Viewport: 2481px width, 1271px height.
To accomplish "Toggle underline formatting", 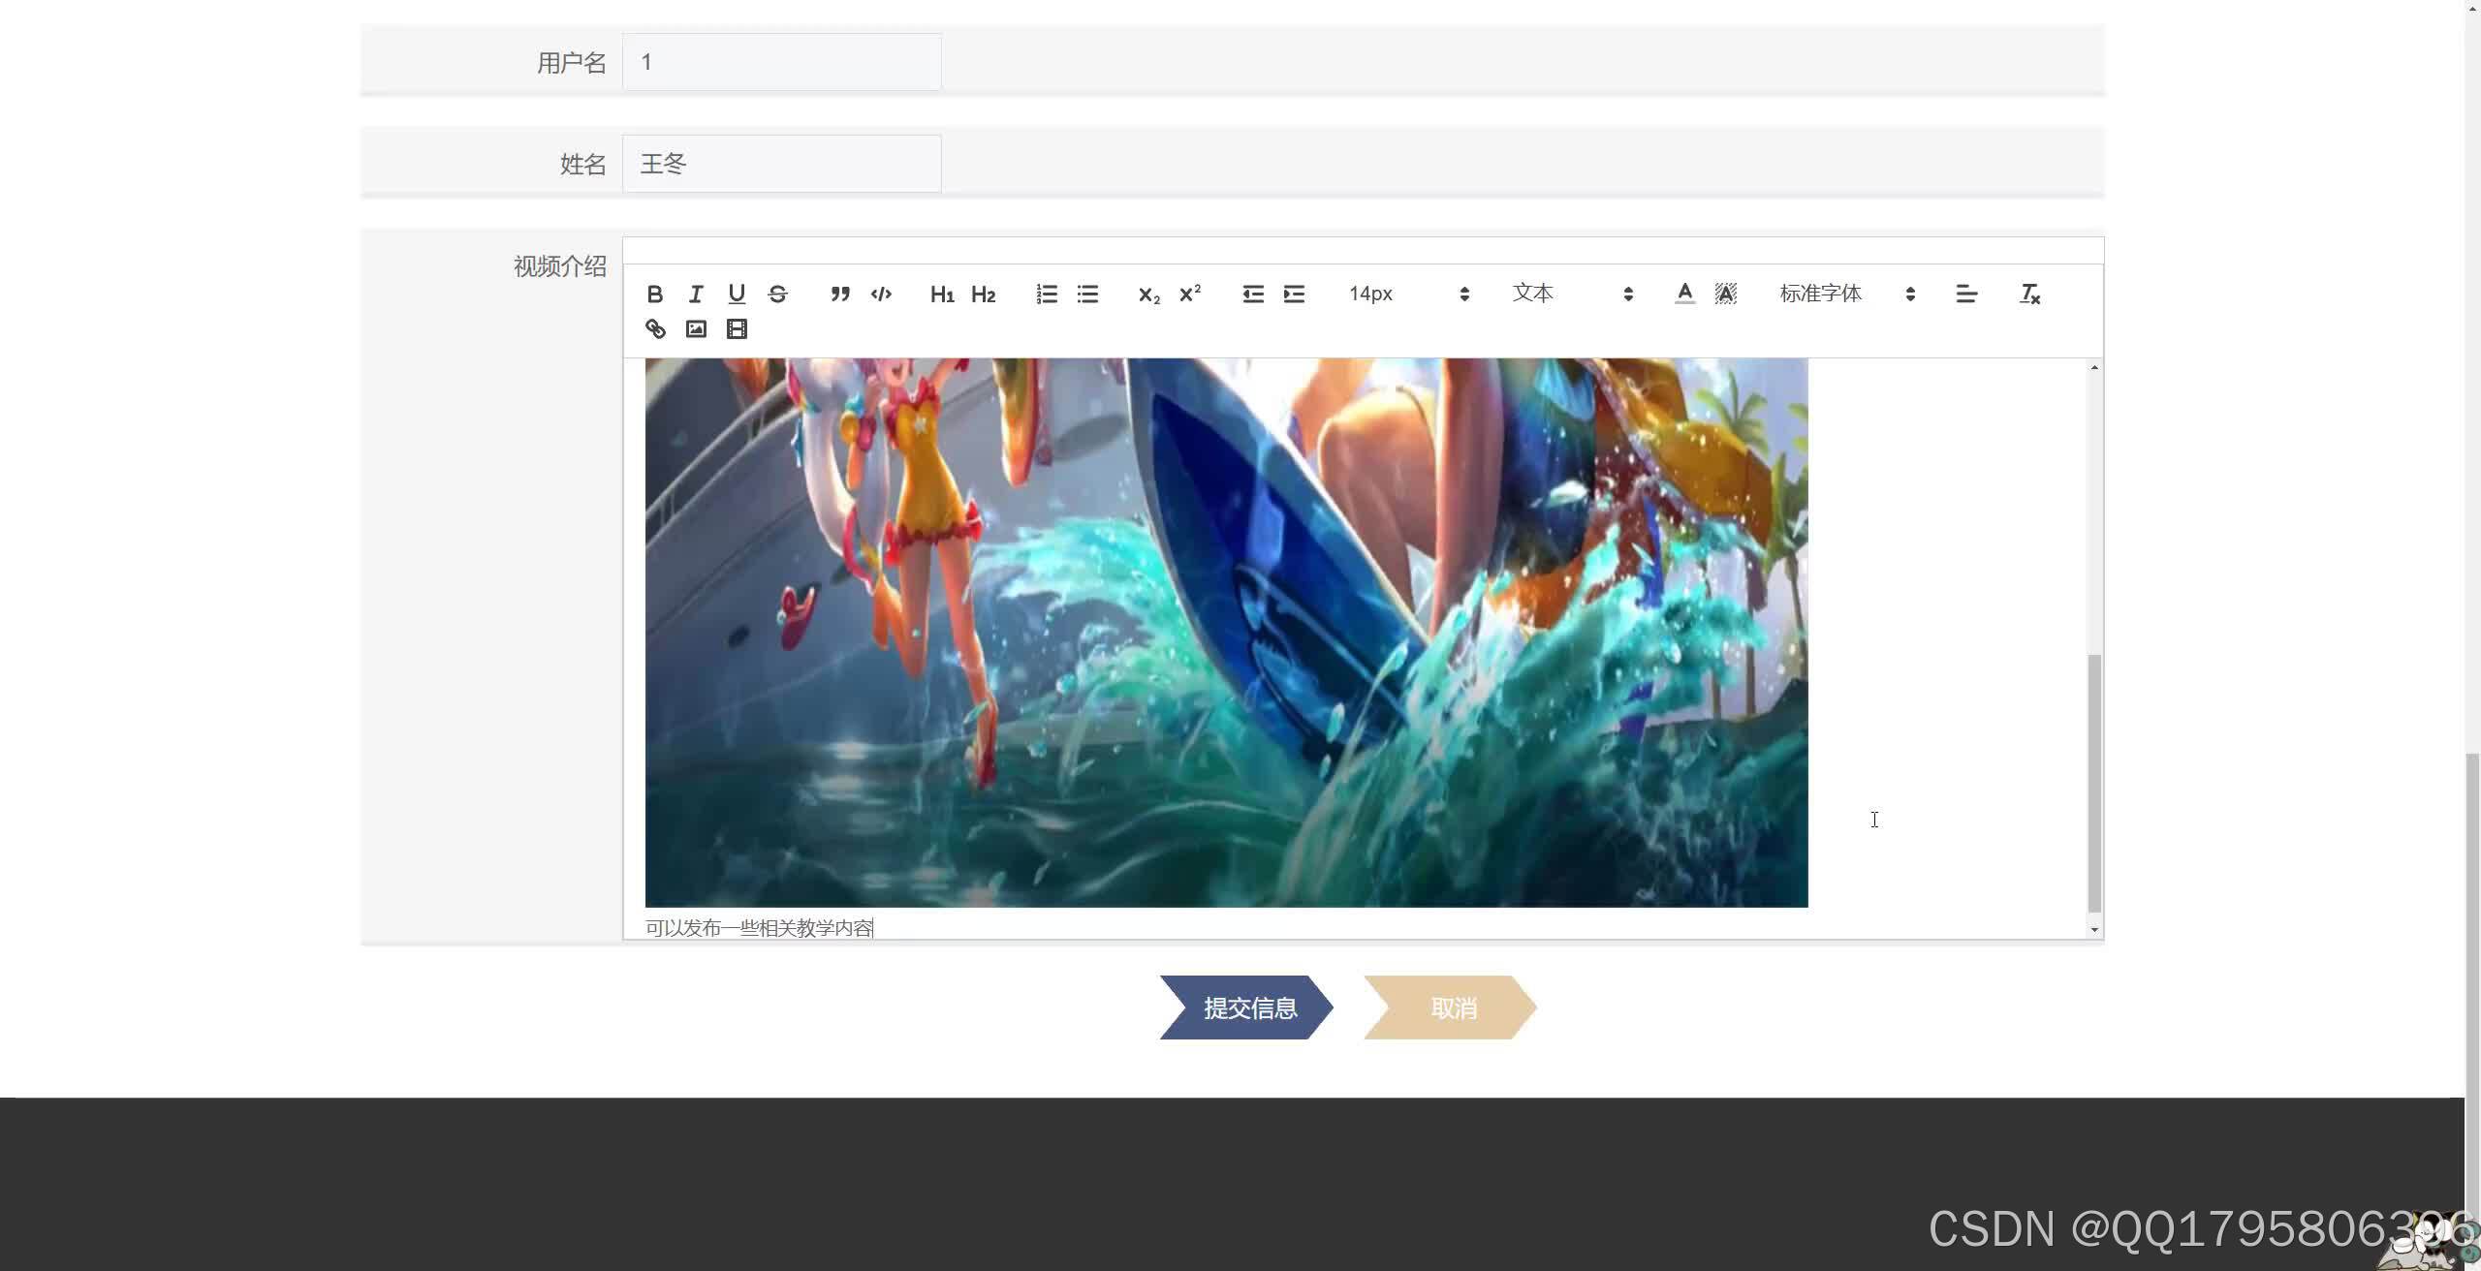I will (736, 294).
